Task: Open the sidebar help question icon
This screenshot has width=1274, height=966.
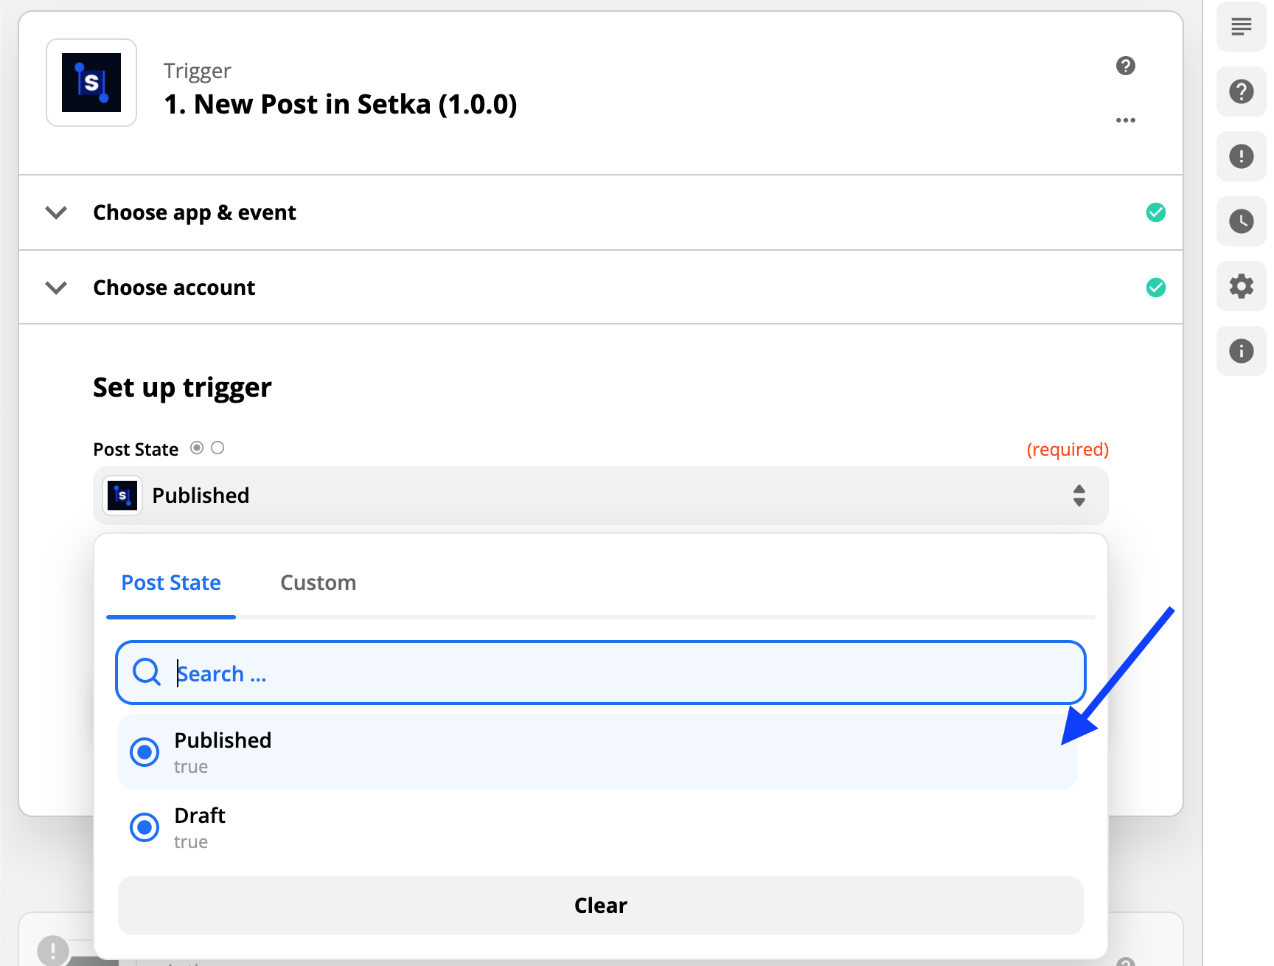Action: coord(1241,92)
